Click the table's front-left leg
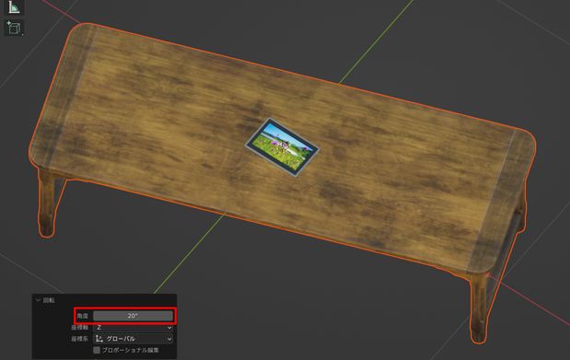Viewport: 570px width, 360px height. [47, 203]
